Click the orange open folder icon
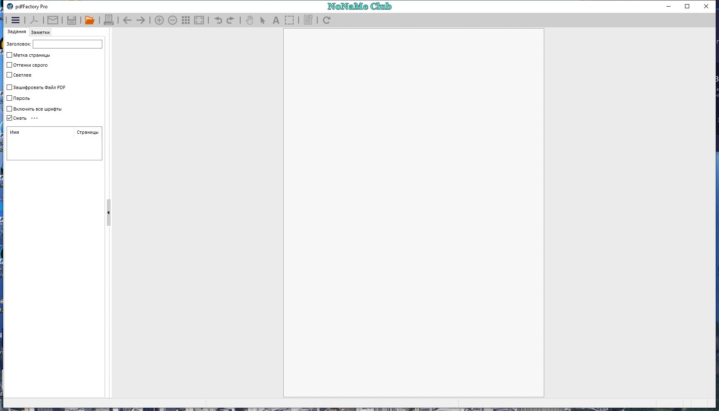This screenshot has height=411, width=719. 89,20
